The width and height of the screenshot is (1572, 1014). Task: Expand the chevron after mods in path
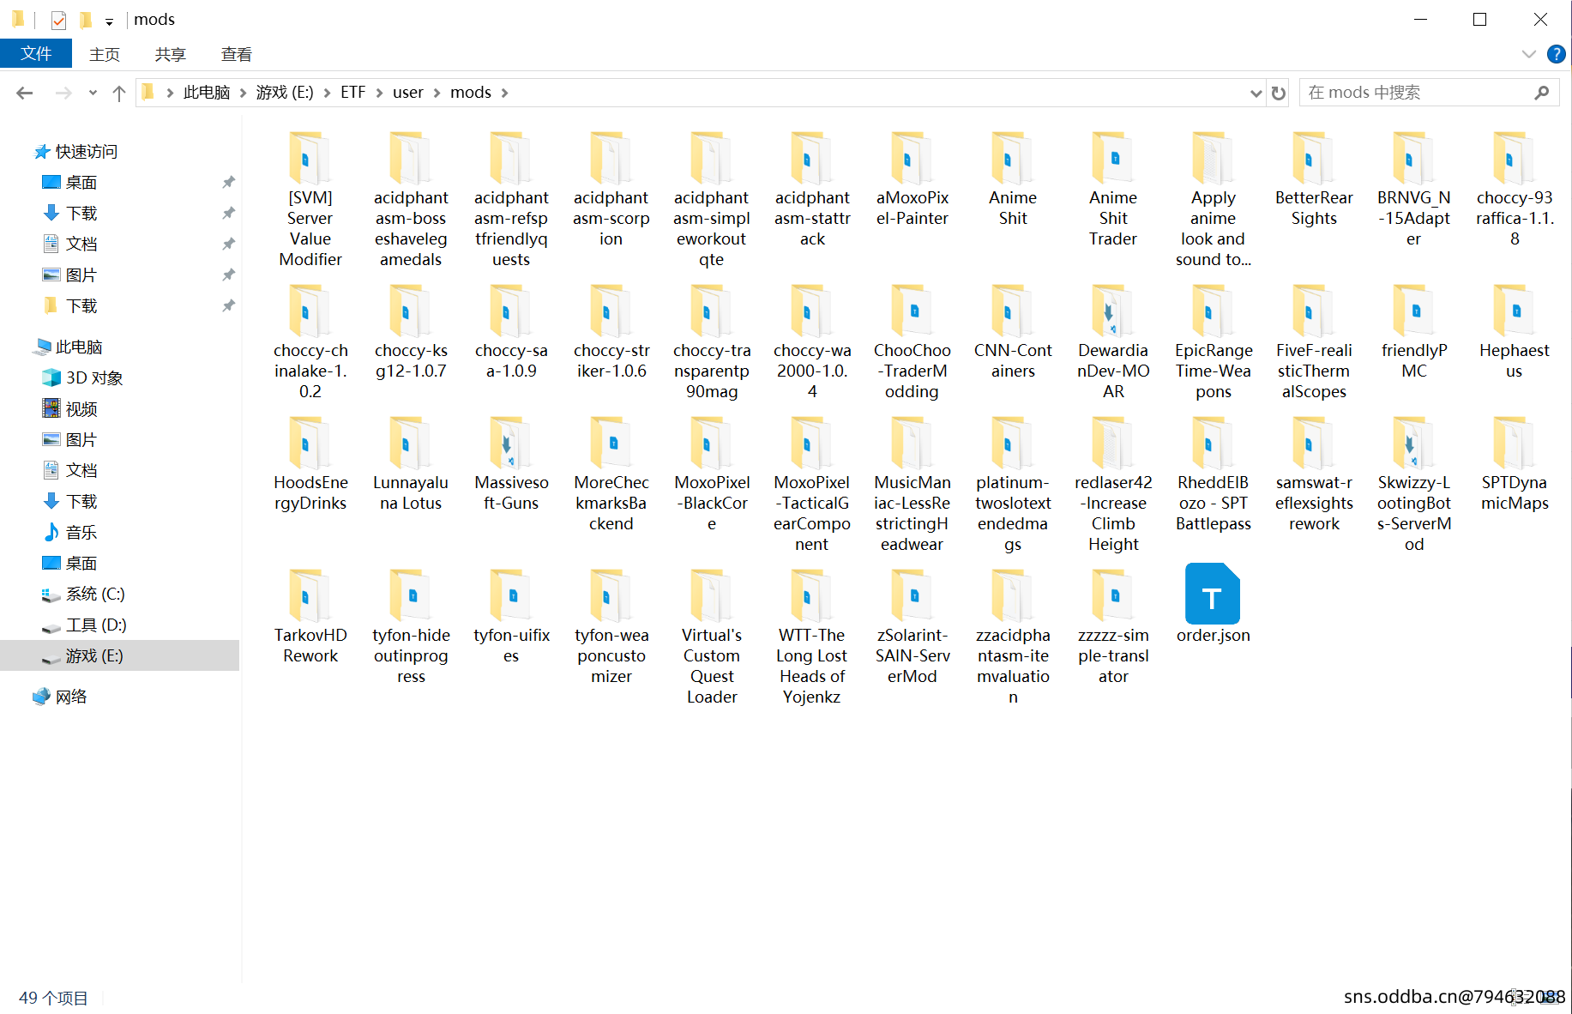tap(505, 93)
